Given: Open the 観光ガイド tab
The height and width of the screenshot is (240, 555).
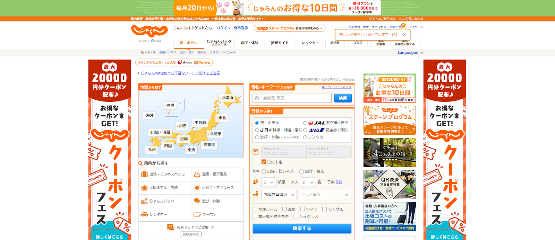Looking at the screenshot, I should 280,43.
